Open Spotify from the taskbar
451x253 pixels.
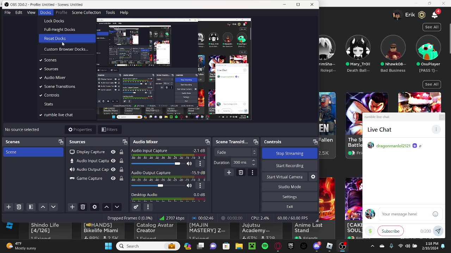(x=265, y=246)
